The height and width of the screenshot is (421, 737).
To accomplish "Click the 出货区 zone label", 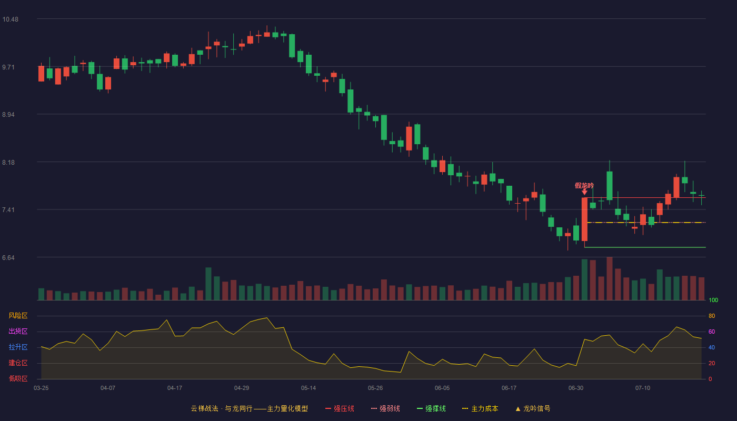I will pyautogui.click(x=18, y=332).
